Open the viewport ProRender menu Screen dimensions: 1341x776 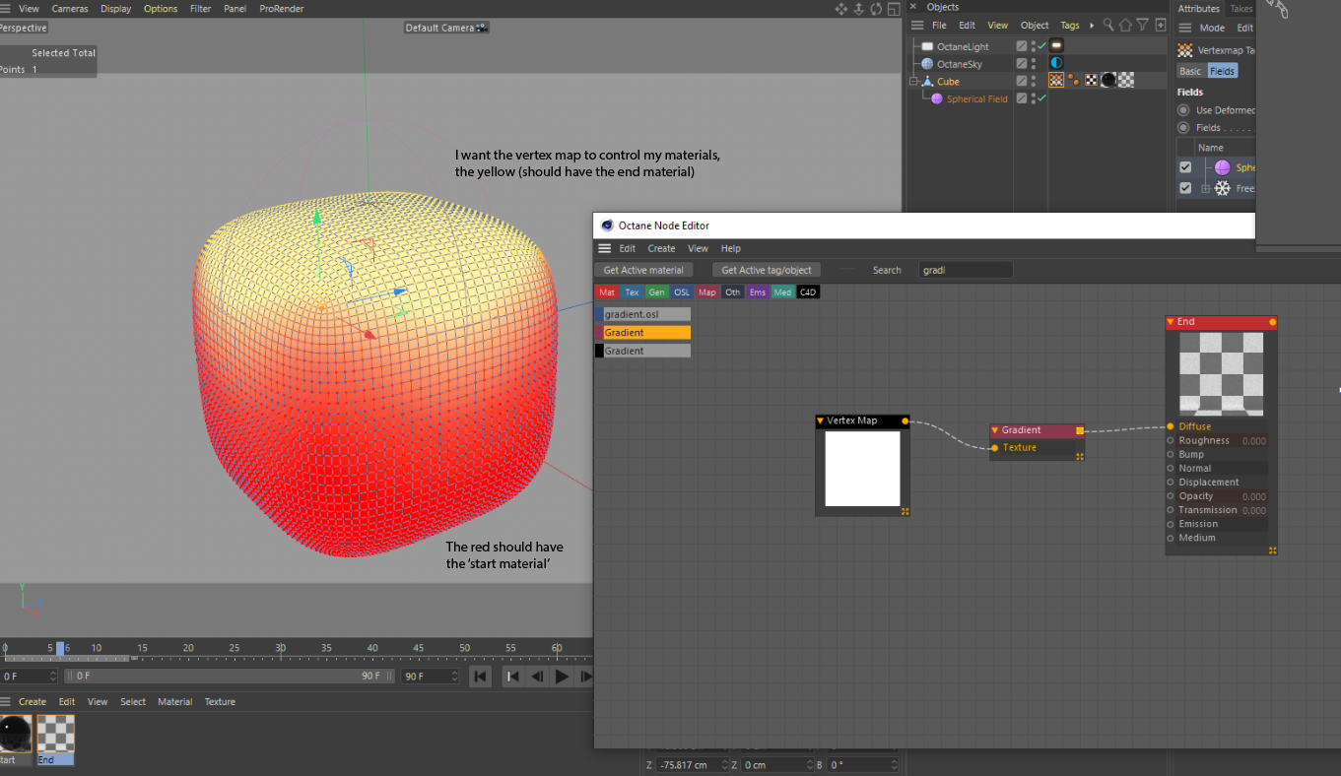pos(282,9)
